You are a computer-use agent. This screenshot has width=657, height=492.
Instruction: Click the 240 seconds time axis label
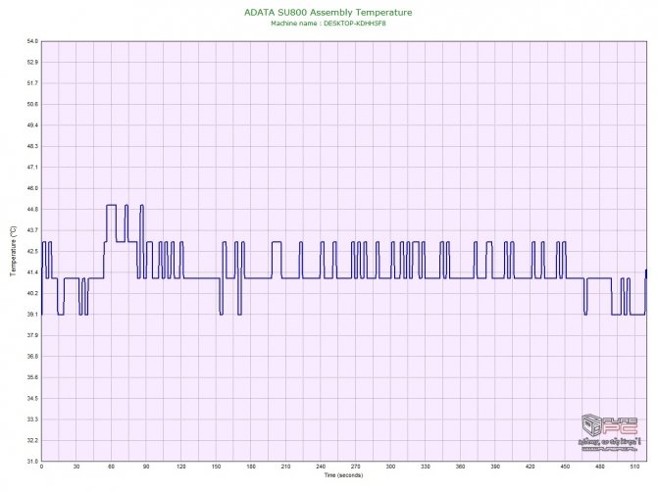(321, 467)
